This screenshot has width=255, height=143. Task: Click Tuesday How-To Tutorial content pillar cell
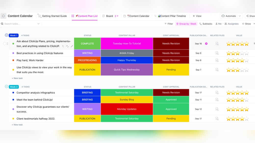(x=127, y=44)
